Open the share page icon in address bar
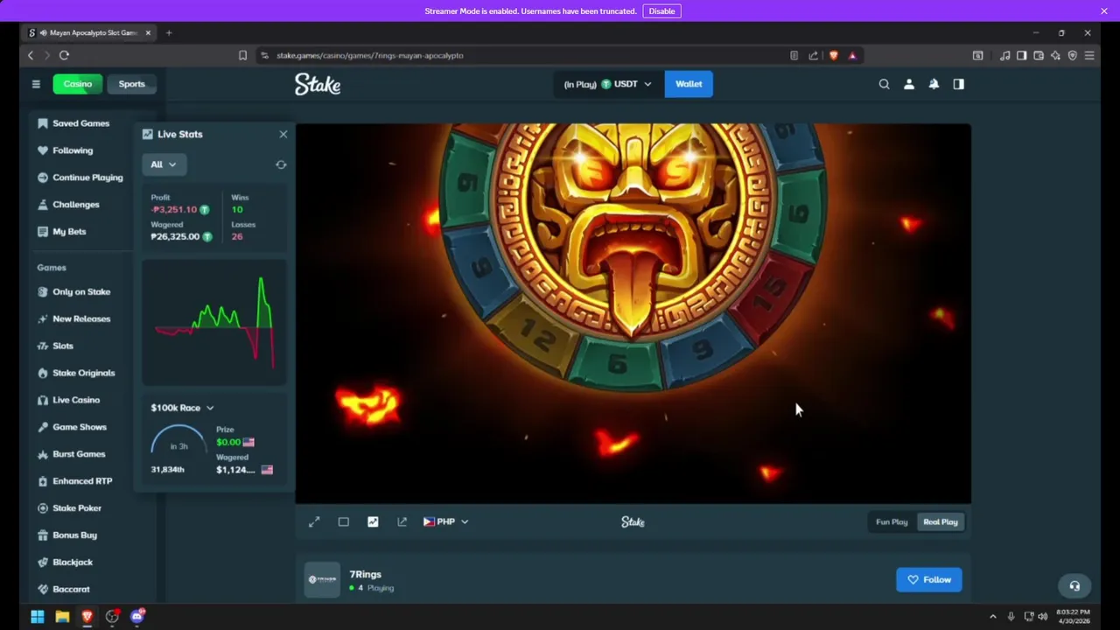The height and width of the screenshot is (630, 1120). [813, 55]
